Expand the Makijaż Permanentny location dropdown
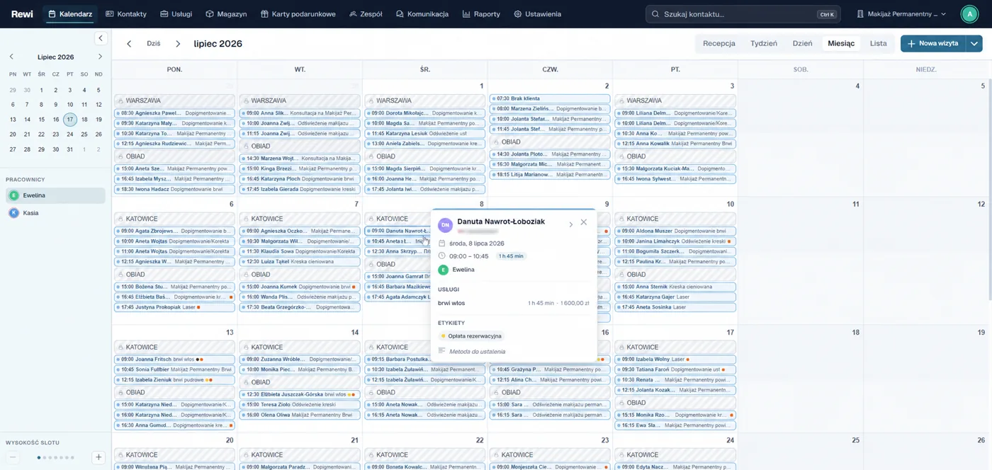The height and width of the screenshot is (470, 992). click(x=902, y=14)
